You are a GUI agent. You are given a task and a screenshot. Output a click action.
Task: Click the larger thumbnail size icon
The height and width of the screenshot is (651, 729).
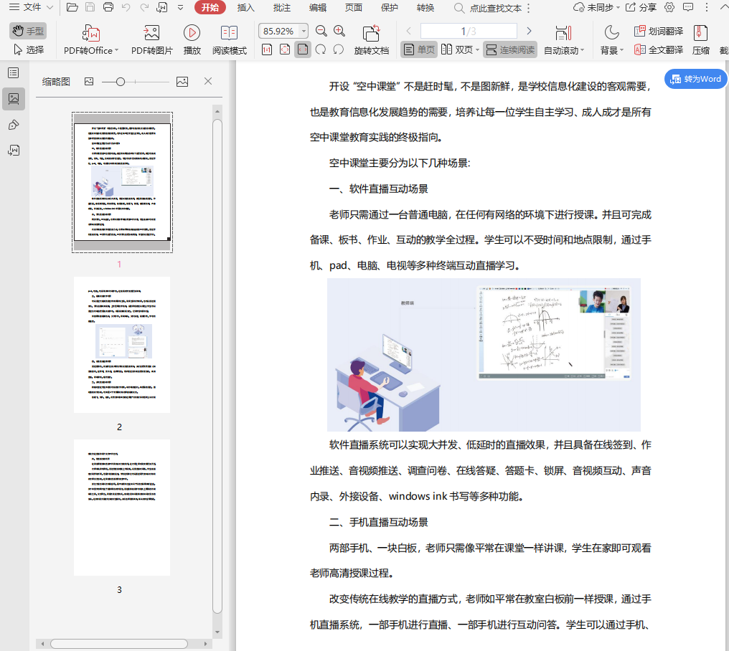click(182, 82)
